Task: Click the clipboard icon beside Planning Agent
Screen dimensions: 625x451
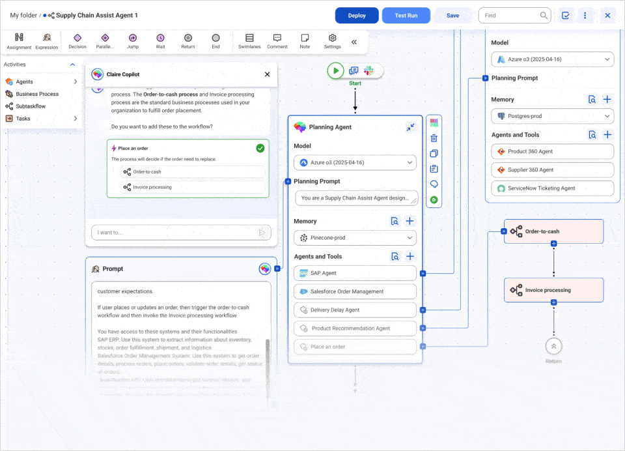Action: tap(434, 169)
